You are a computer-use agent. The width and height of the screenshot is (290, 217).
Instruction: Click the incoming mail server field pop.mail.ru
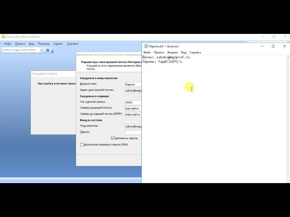133,108
